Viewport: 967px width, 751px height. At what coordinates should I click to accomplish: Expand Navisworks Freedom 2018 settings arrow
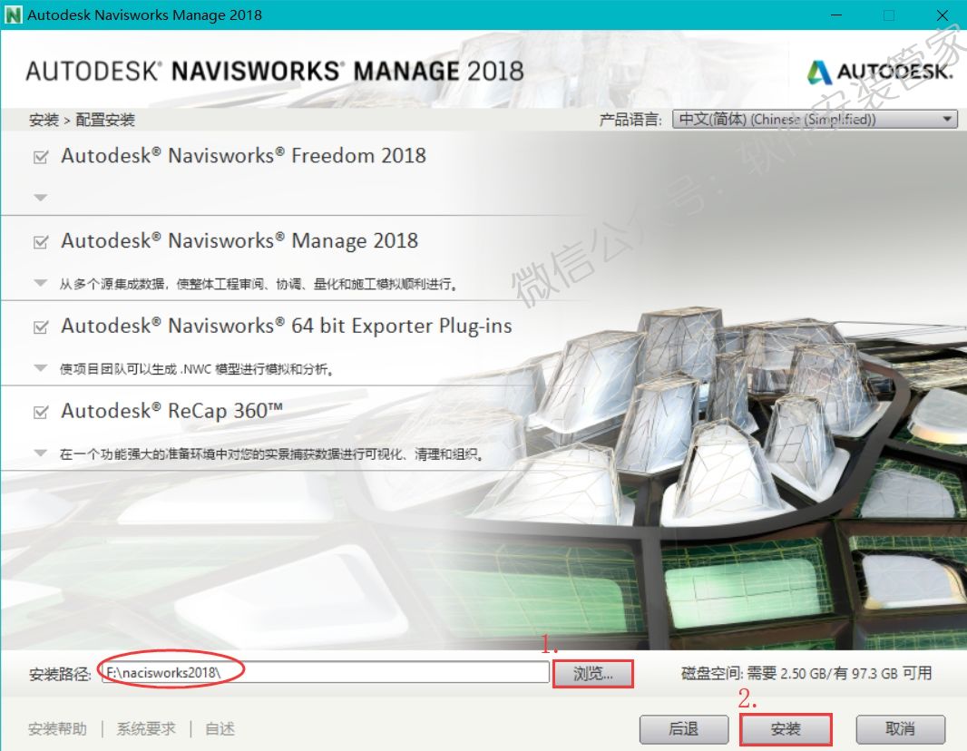40,197
